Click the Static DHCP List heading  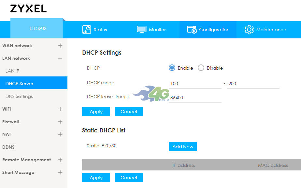point(104,130)
